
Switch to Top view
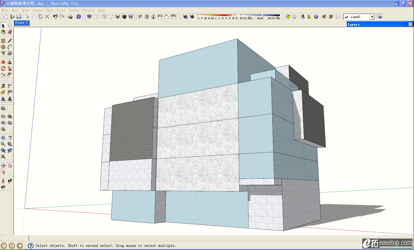point(147,17)
